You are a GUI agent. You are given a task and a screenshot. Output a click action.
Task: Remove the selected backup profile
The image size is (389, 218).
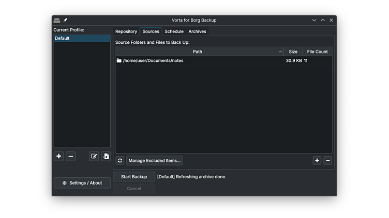click(71, 156)
